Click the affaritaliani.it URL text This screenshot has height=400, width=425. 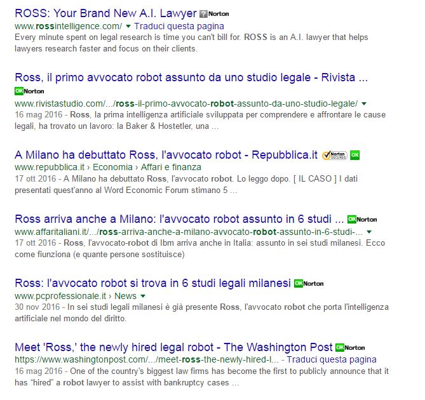(189, 232)
